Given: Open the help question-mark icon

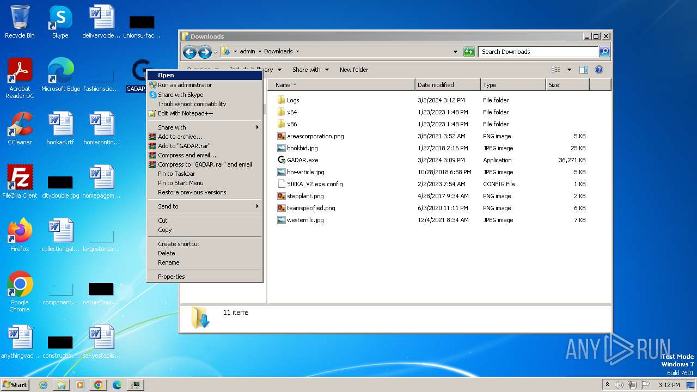Looking at the screenshot, I should (599, 70).
